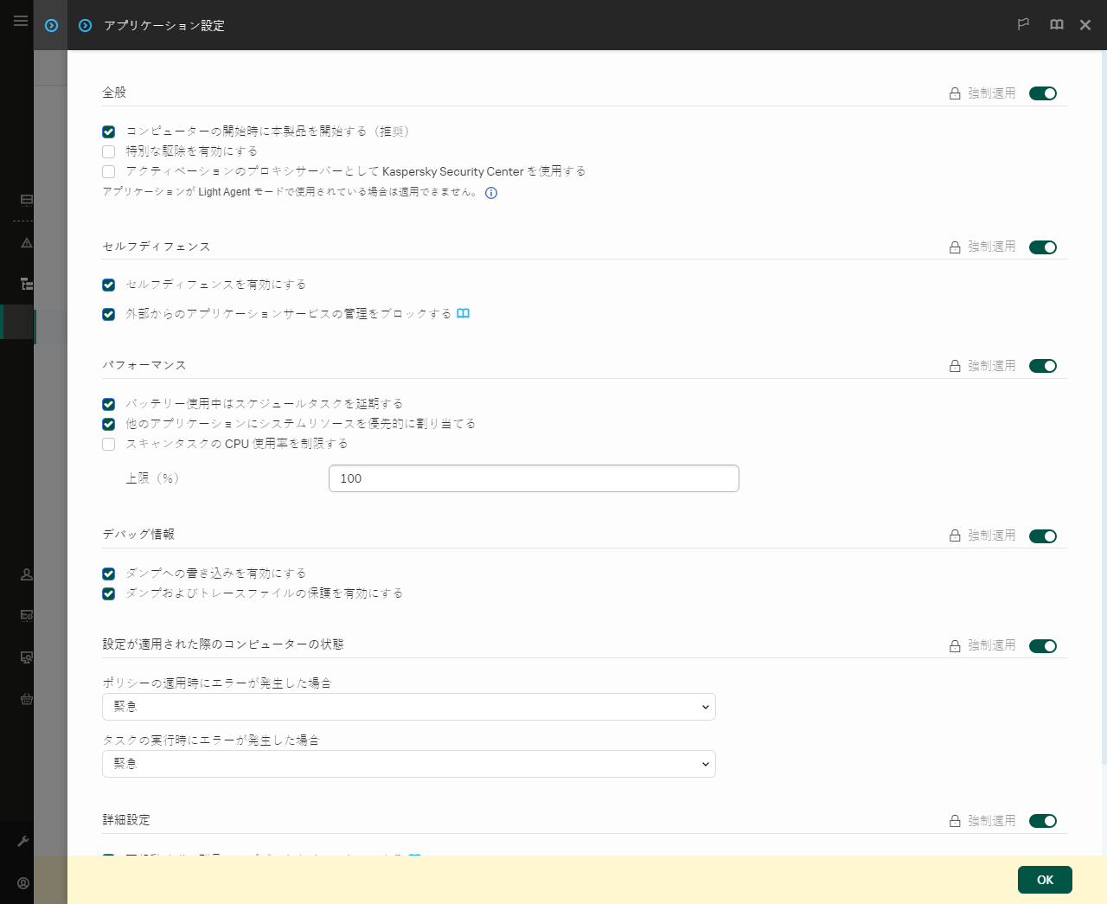Open the Marketplace basket icon in the sidebar
The height and width of the screenshot is (904, 1107).
tap(25, 699)
